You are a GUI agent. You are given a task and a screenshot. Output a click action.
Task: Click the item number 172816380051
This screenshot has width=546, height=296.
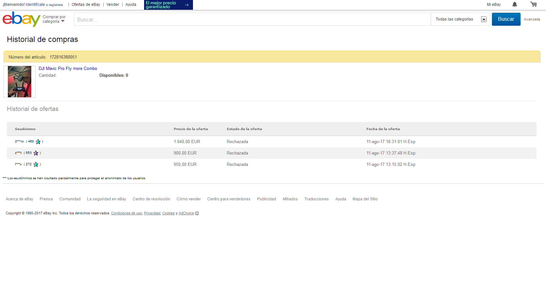click(x=63, y=57)
